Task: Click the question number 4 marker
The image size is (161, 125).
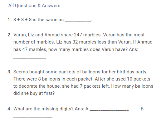Action: [9, 109]
